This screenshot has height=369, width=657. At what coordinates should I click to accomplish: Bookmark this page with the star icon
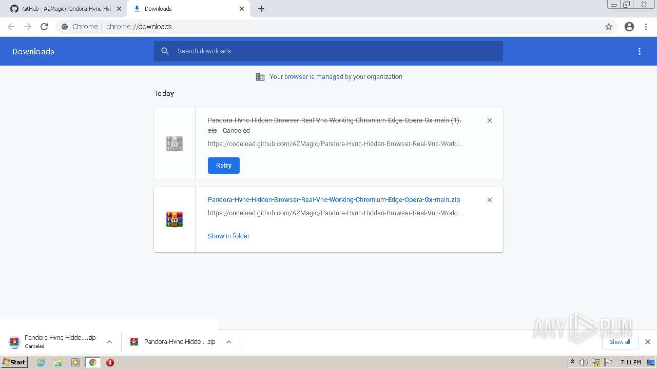609,27
